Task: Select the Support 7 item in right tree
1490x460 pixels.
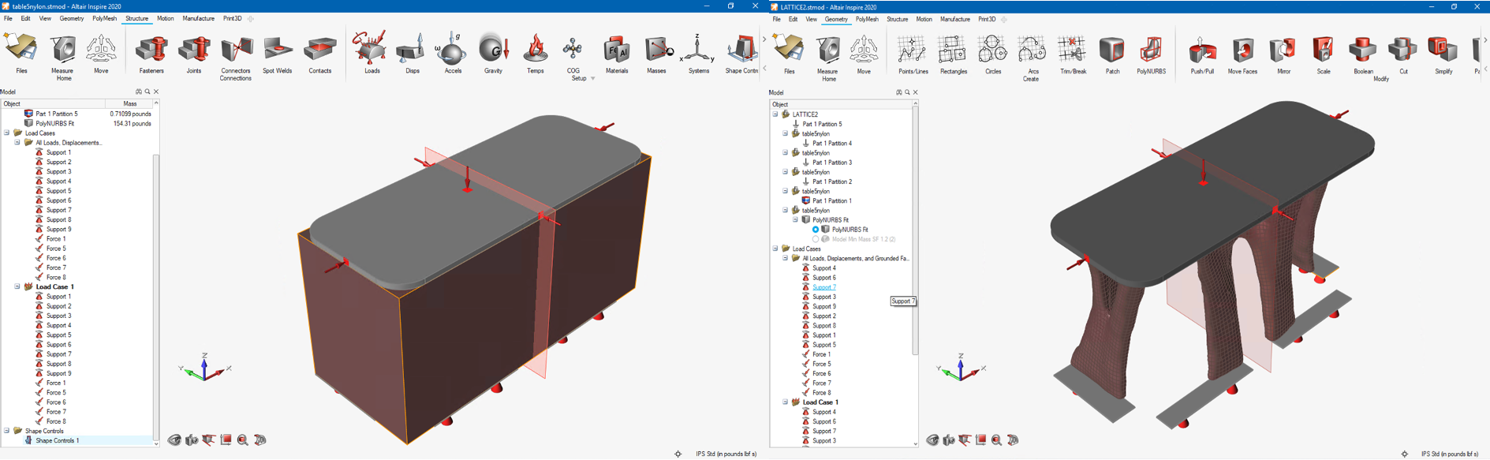Action: click(824, 287)
